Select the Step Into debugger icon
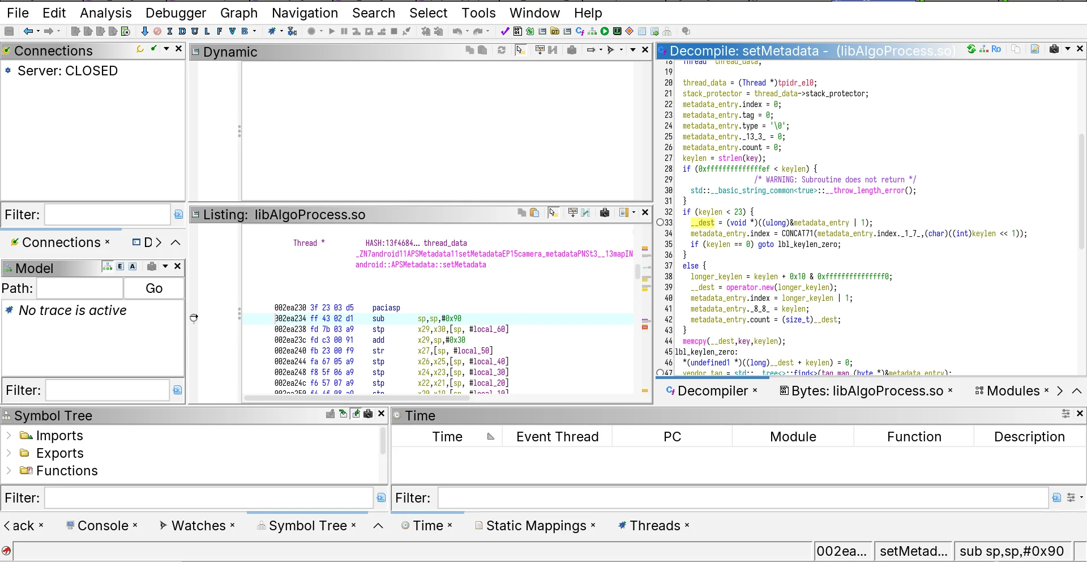 pos(357,31)
